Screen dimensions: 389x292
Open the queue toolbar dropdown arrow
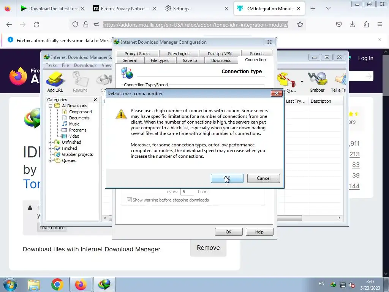click(302, 81)
